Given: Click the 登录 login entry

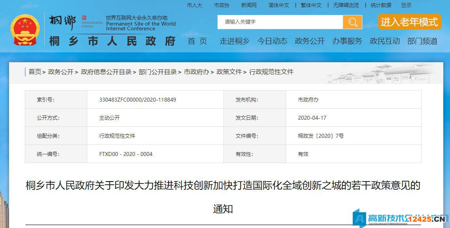Looking at the screenshot, I should 406,5.
